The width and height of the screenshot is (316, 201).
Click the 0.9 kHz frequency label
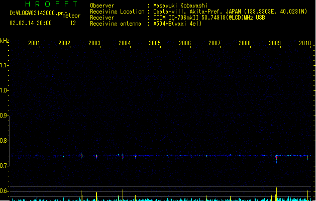(x=4, y=116)
